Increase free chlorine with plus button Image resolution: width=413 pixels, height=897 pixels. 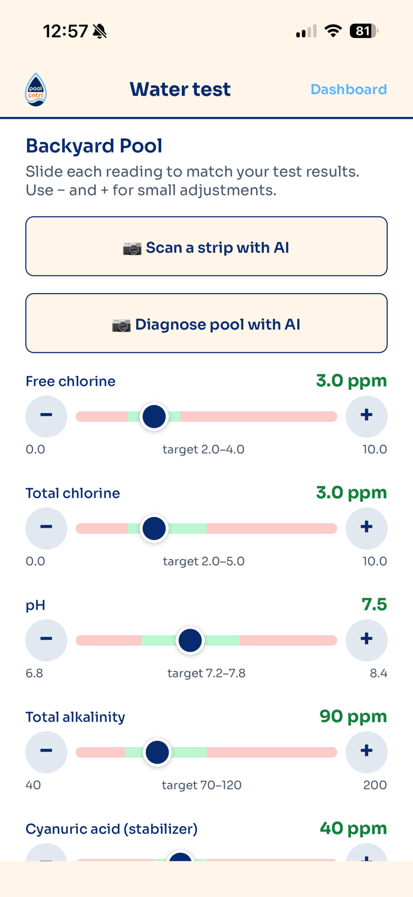click(x=366, y=417)
